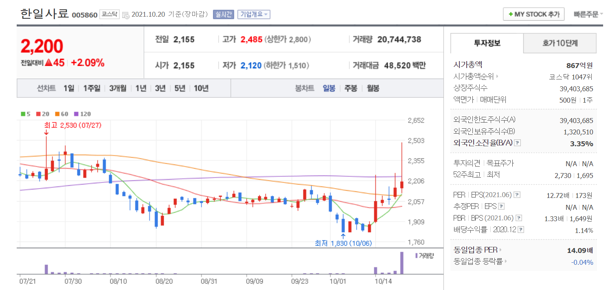Click the 동일업종 등락률 value -0.04%
The width and height of the screenshot is (608, 290).
(x=582, y=262)
